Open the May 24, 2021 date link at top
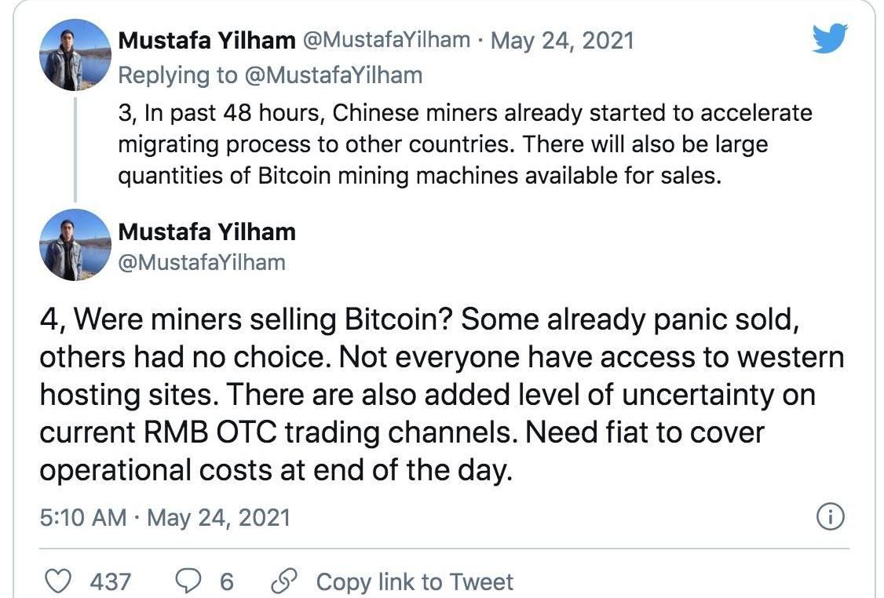 [x=562, y=41]
